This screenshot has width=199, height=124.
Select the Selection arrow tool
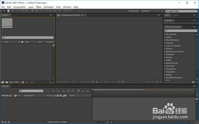click(4, 11)
